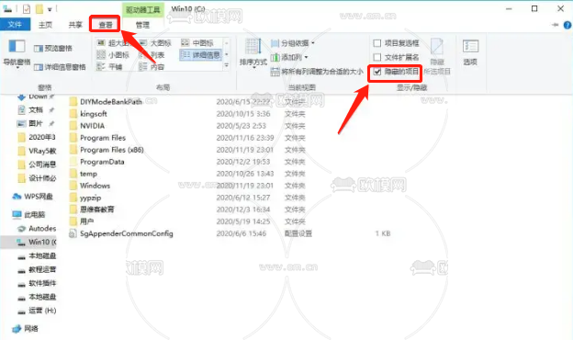Viewport: 573px width, 340px height.
Task: Open the help icon in the ribbon
Action: click(567, 25)
